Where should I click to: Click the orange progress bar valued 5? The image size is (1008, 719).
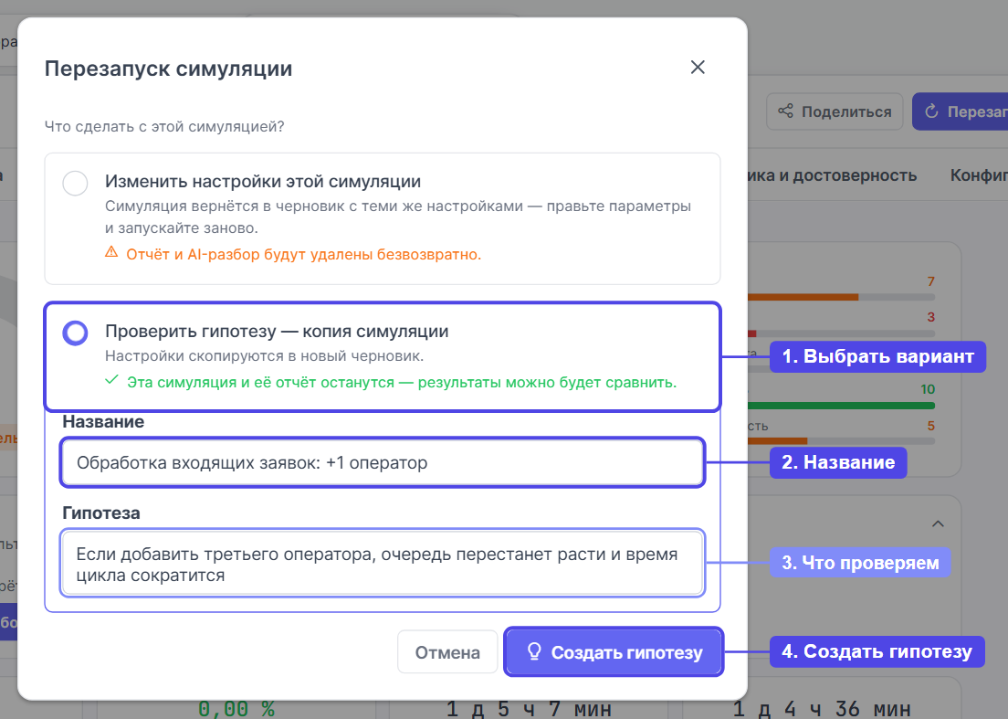pos(841,441)
